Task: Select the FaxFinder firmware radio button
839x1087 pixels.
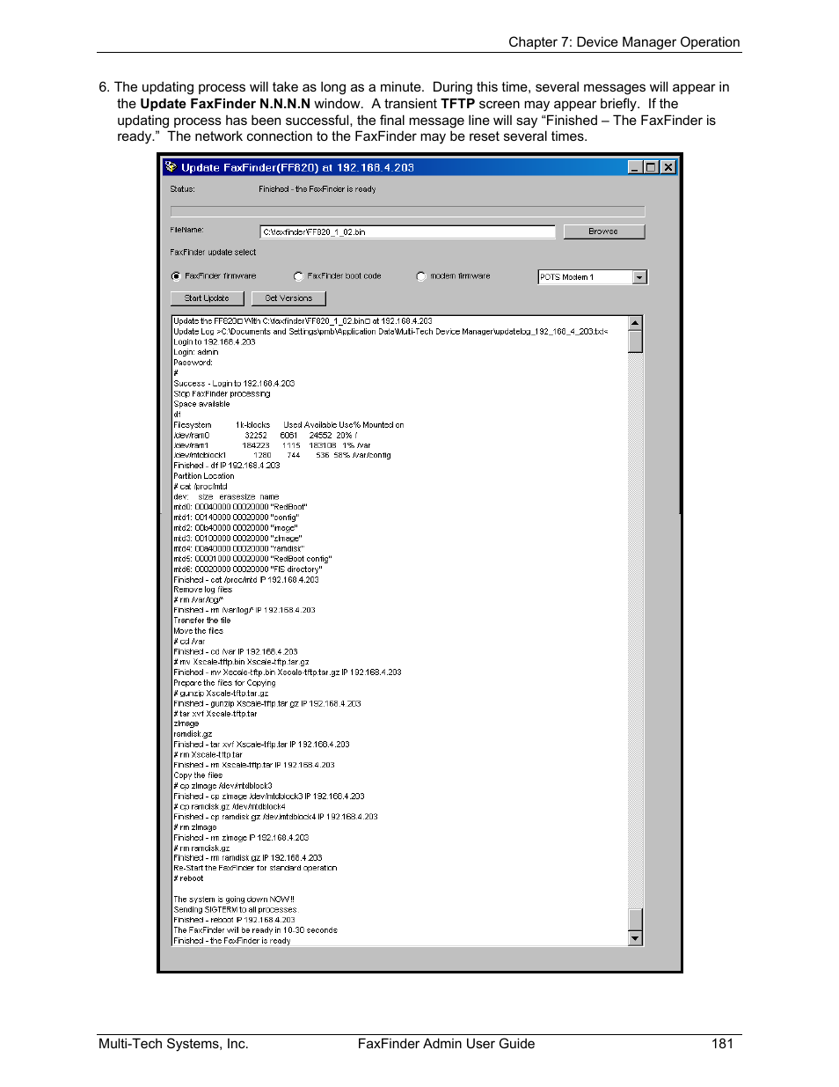Action: tap(176, 276)
